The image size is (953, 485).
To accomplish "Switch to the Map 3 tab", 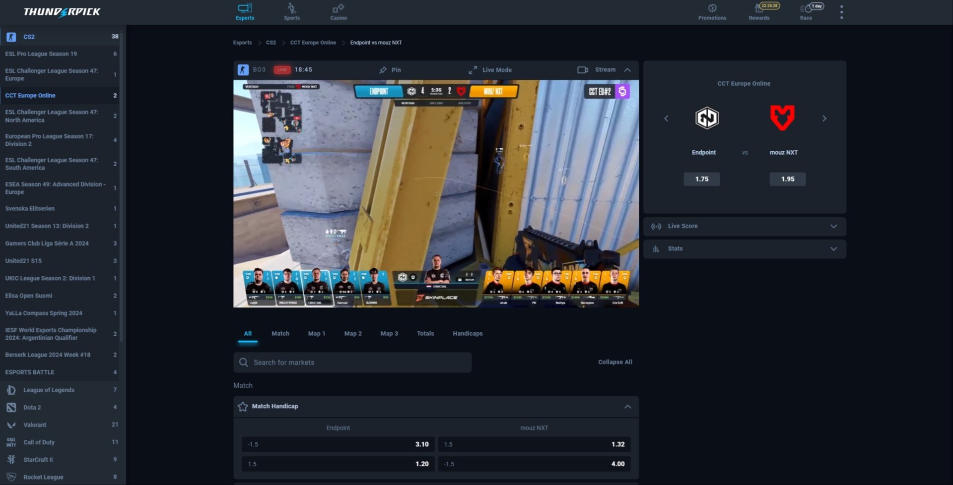I will (389, 334).
